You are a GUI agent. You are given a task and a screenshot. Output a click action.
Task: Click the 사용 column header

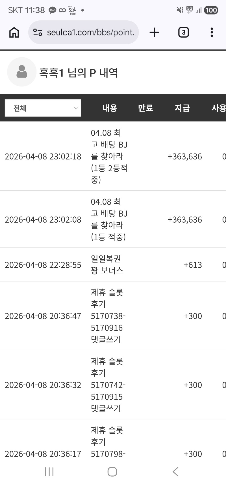point(218,108)
